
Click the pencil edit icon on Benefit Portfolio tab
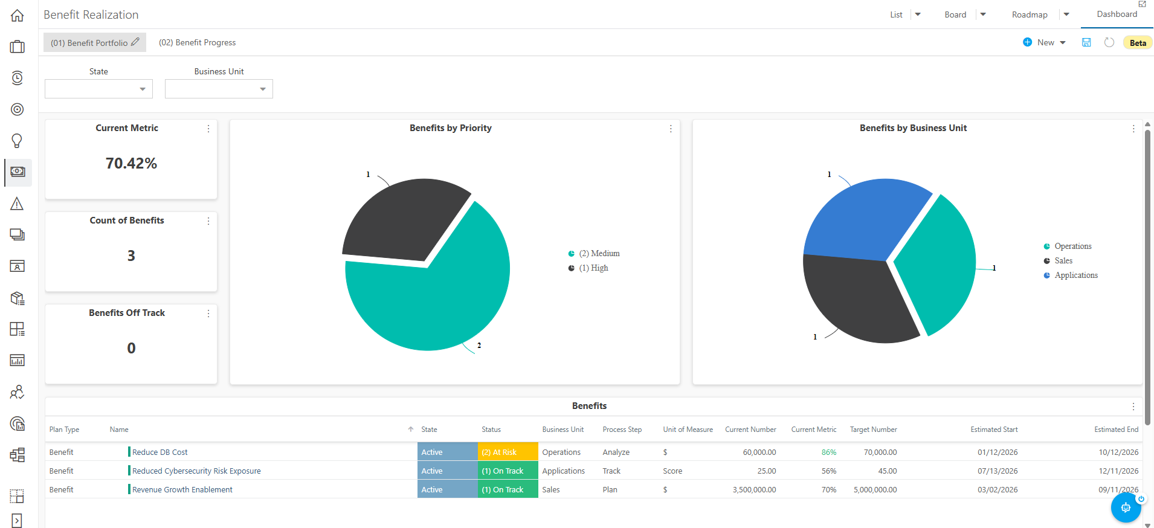[135, 42]
